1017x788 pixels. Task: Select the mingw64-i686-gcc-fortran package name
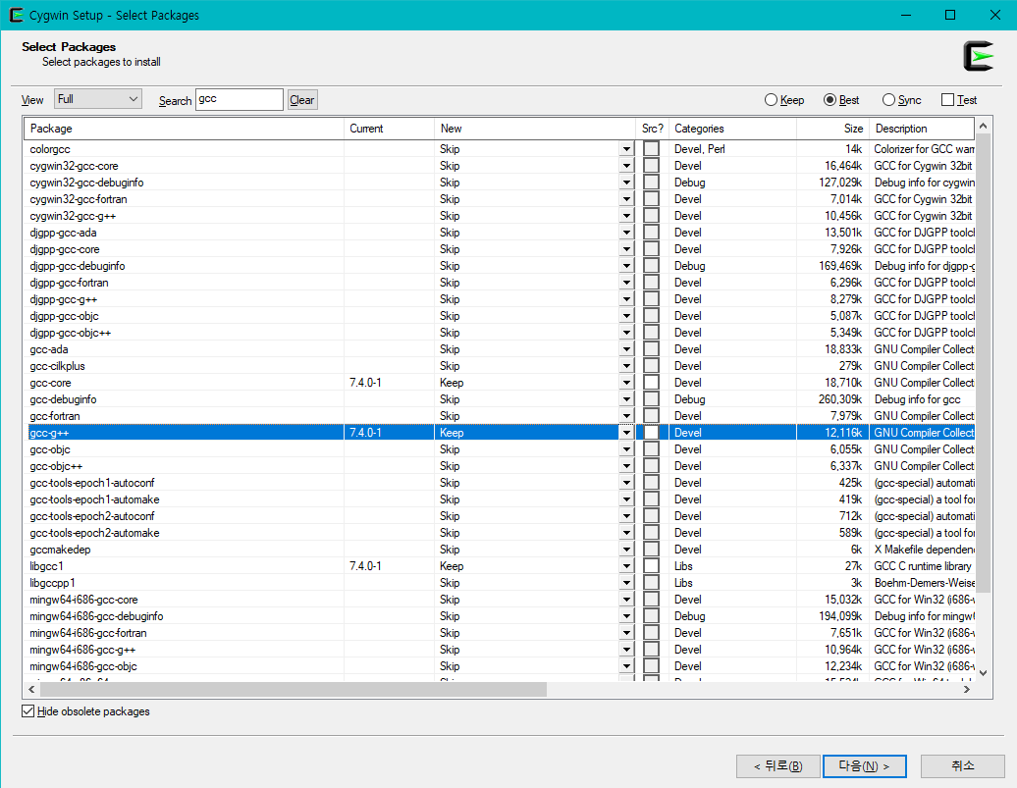point(88,632)
